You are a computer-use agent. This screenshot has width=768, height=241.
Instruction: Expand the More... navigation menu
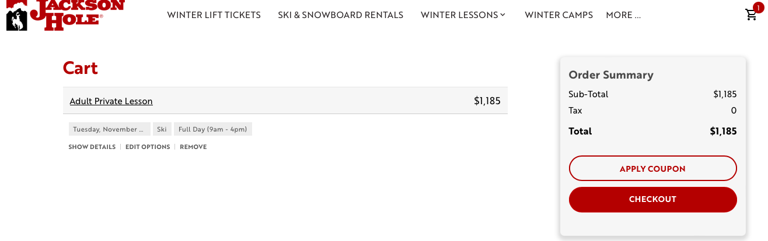click(x=623, y=15)
